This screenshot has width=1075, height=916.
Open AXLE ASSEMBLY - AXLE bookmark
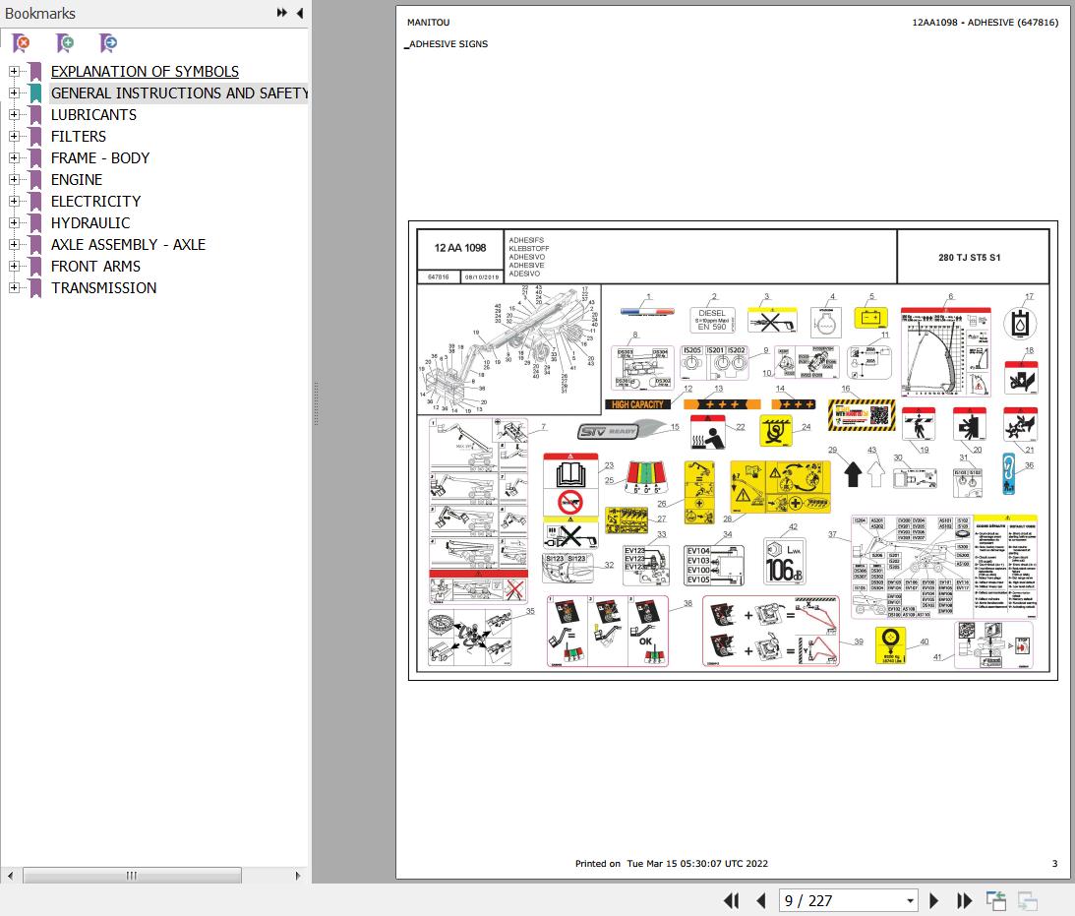(128, 244)
